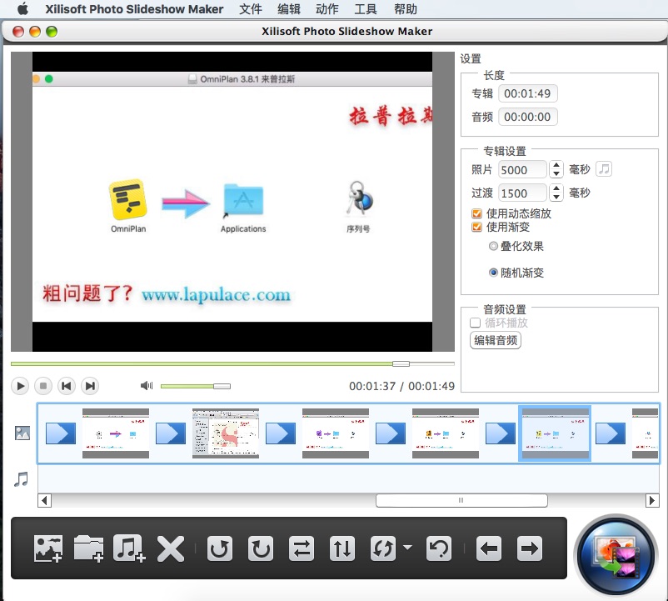Move selected photo right with arrow icon
The width and height of the screenshot is (668, 601).
(x=530, y=548)
